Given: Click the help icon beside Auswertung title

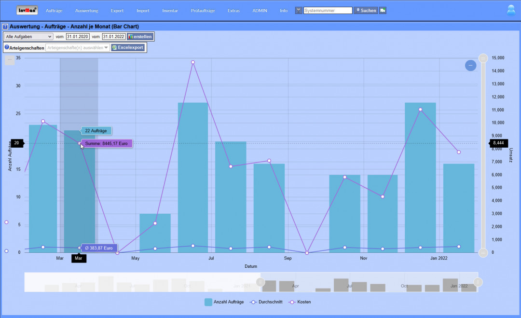Looking at the screenshot, I should click(x=5, y=27).
